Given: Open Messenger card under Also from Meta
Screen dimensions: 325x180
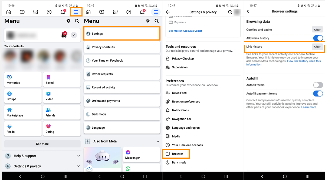Looking at the screenshot, I should (x=142, y=155).
